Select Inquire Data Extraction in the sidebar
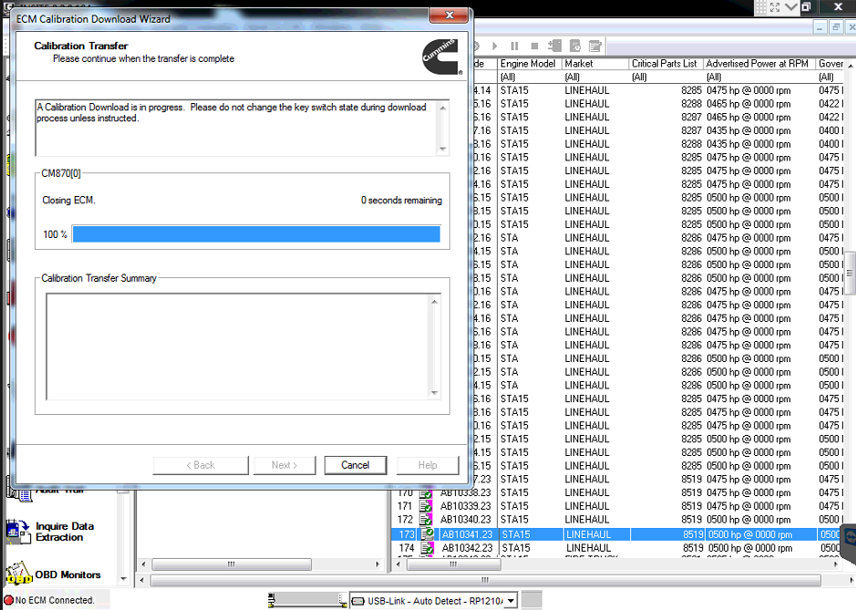The height and width of the screenshot is (610, 856). (65, 532)
